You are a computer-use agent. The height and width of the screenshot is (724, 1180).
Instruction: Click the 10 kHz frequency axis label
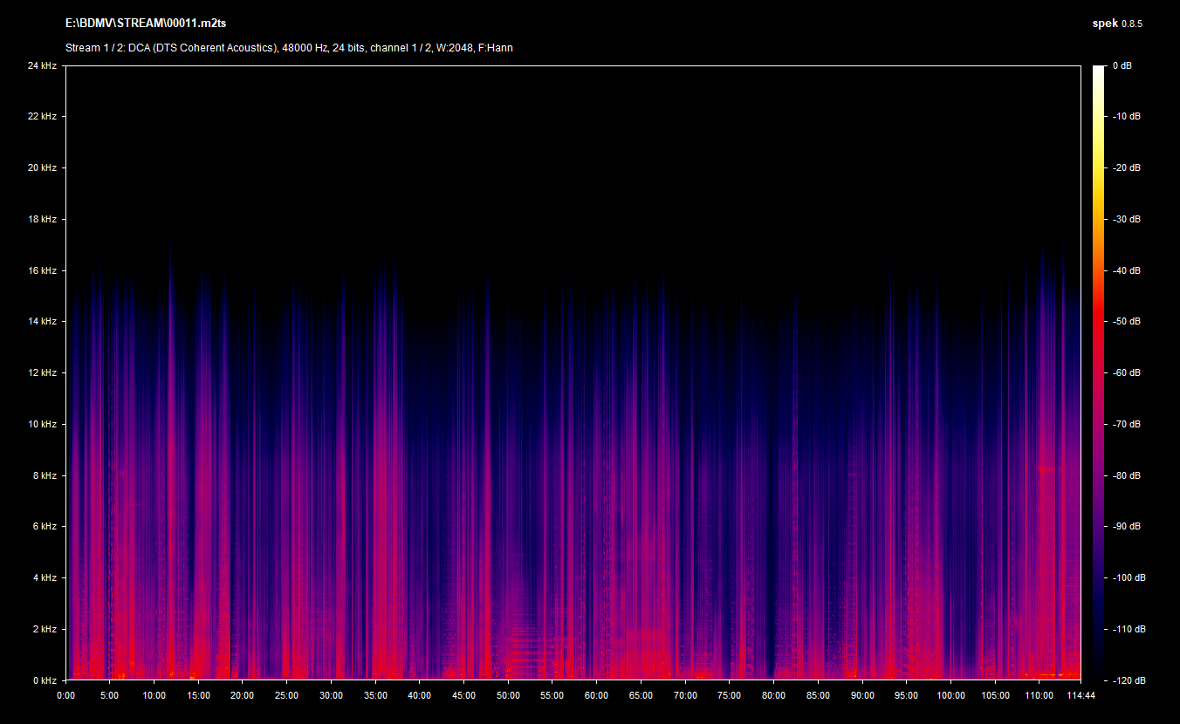(41, 424)
